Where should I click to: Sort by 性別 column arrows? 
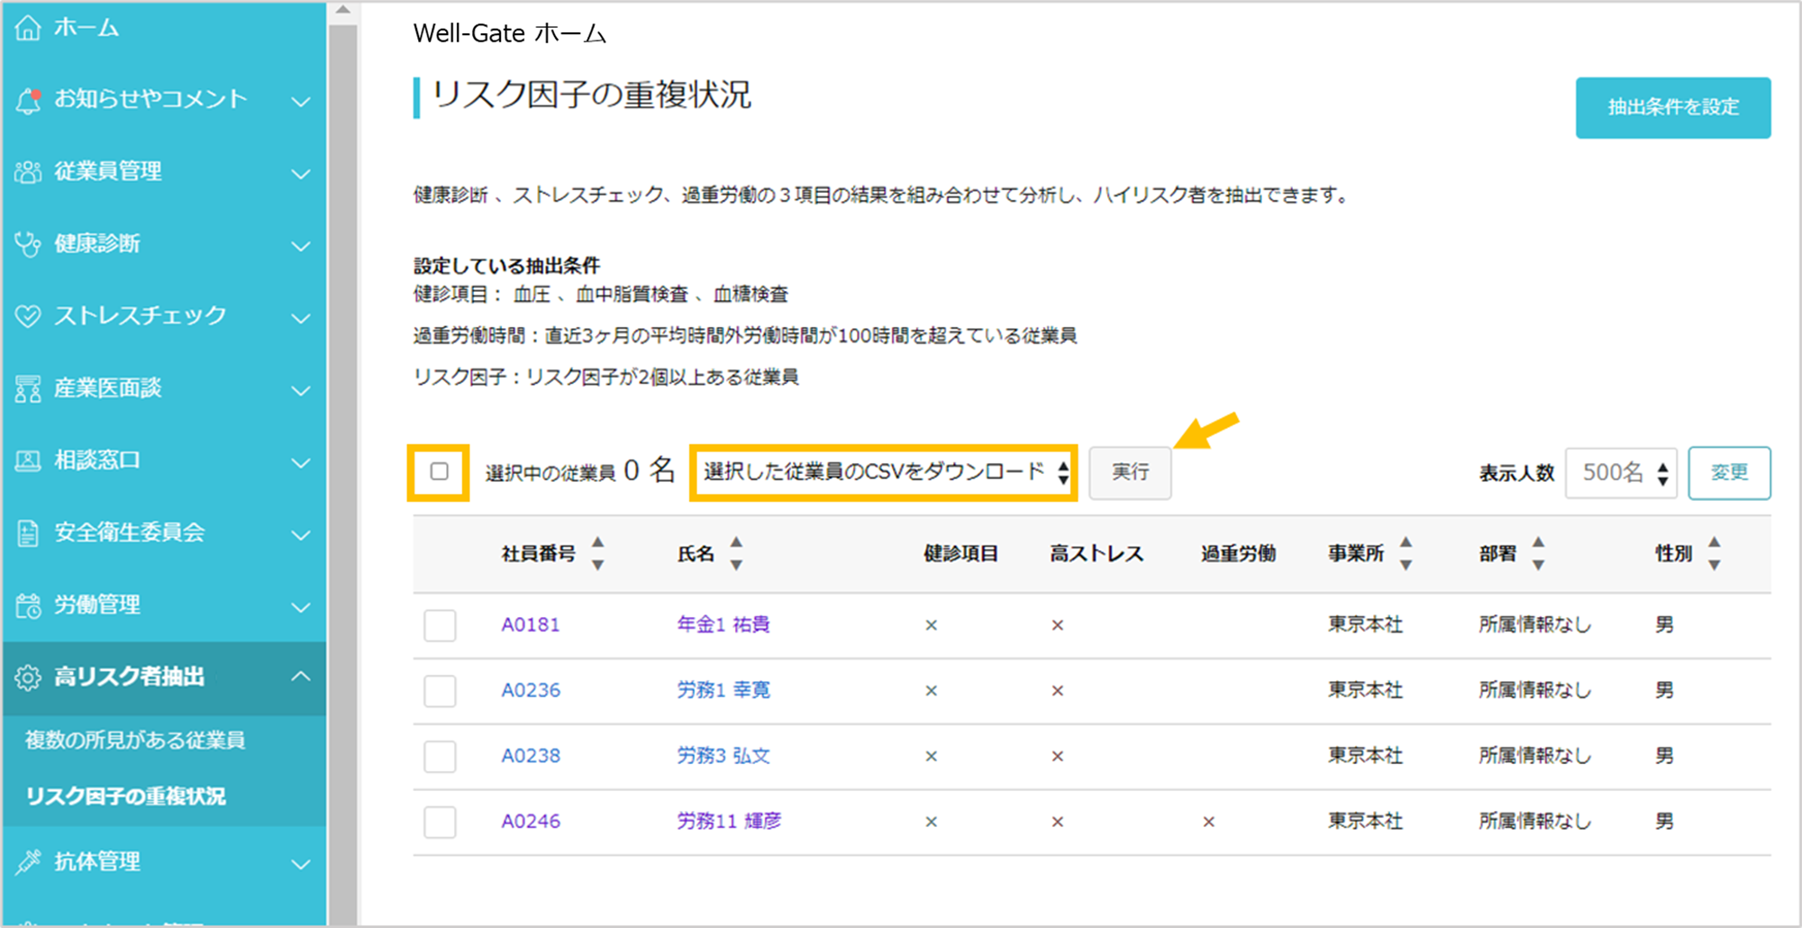coord(1714,553)
